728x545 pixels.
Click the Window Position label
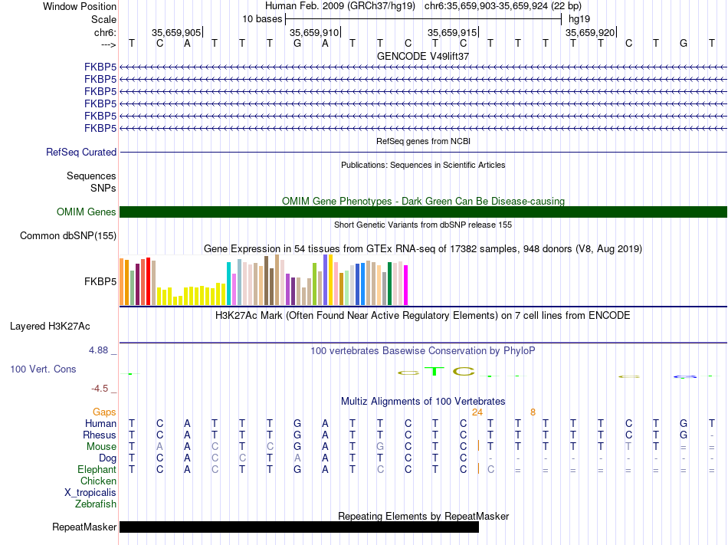(80, 6)
